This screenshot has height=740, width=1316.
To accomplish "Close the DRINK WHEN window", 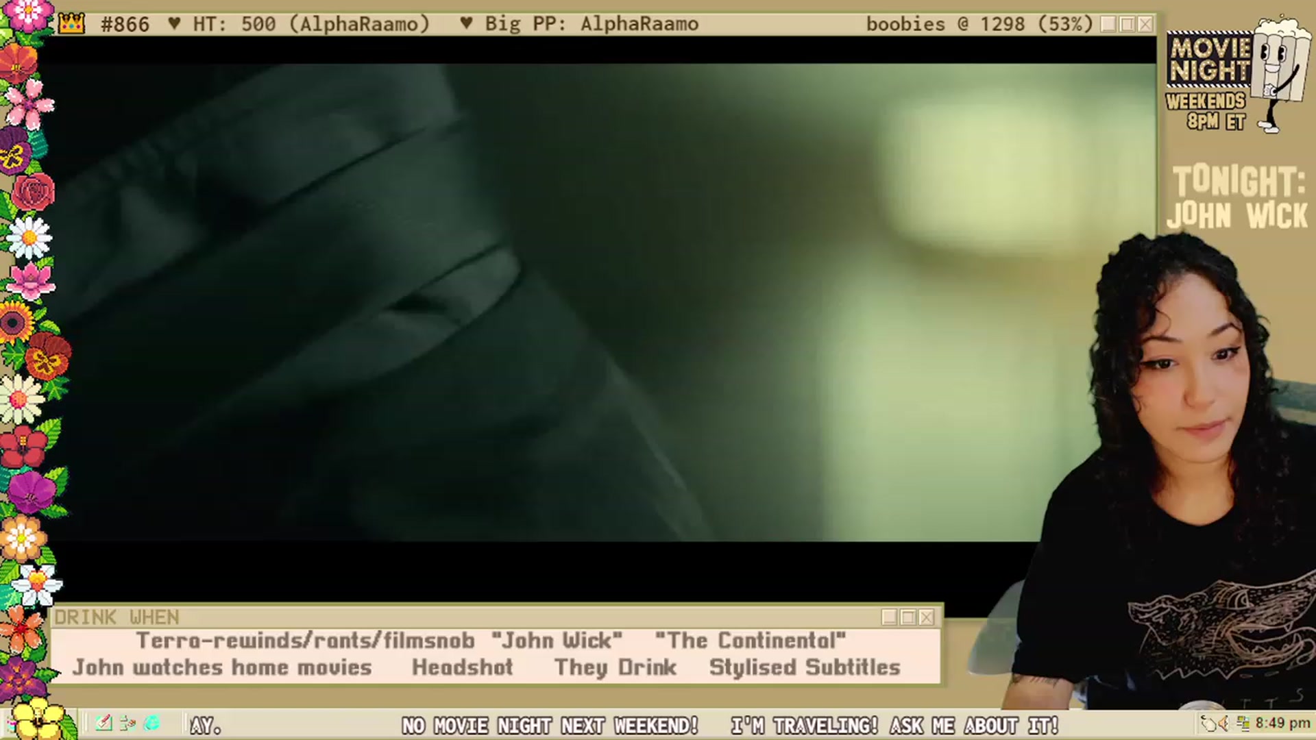I will (x=927, y=617).
